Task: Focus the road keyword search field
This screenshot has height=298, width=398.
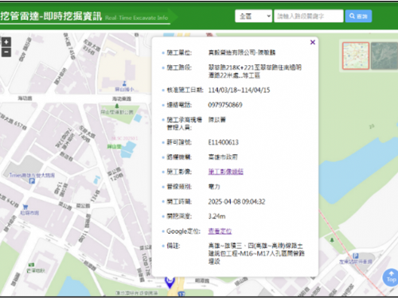Action: [x=309, y=16]
